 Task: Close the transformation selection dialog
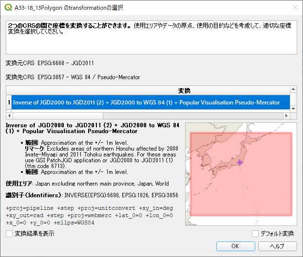pyautogui.click(x=295, y=7)
